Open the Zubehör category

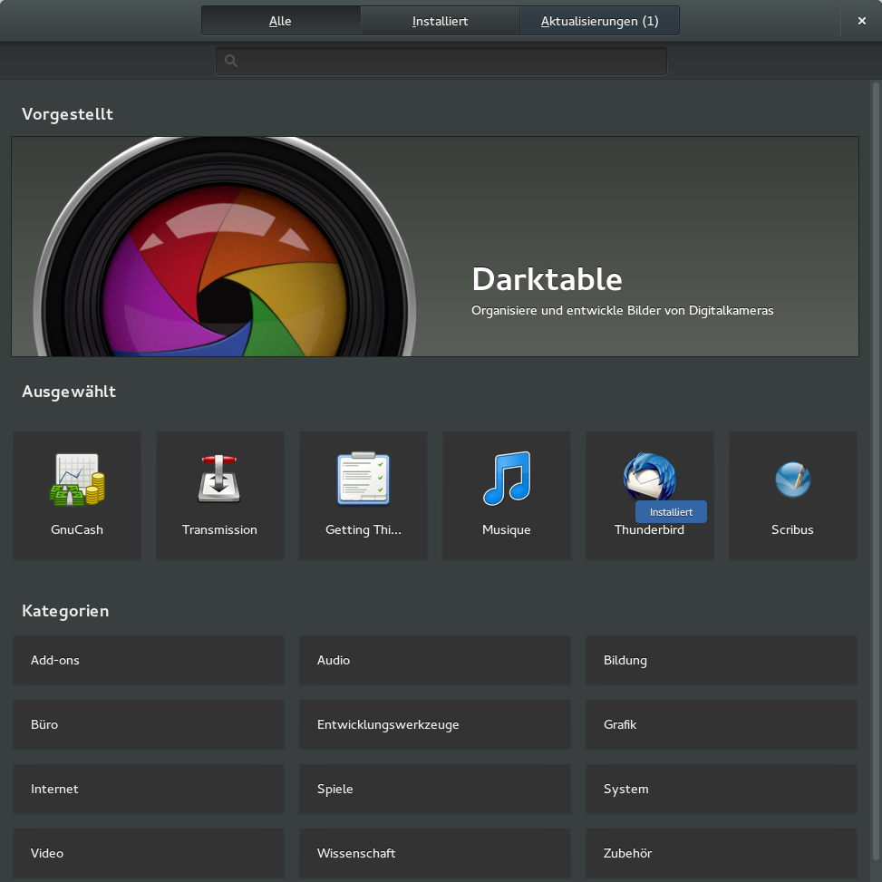pos(722,853)
